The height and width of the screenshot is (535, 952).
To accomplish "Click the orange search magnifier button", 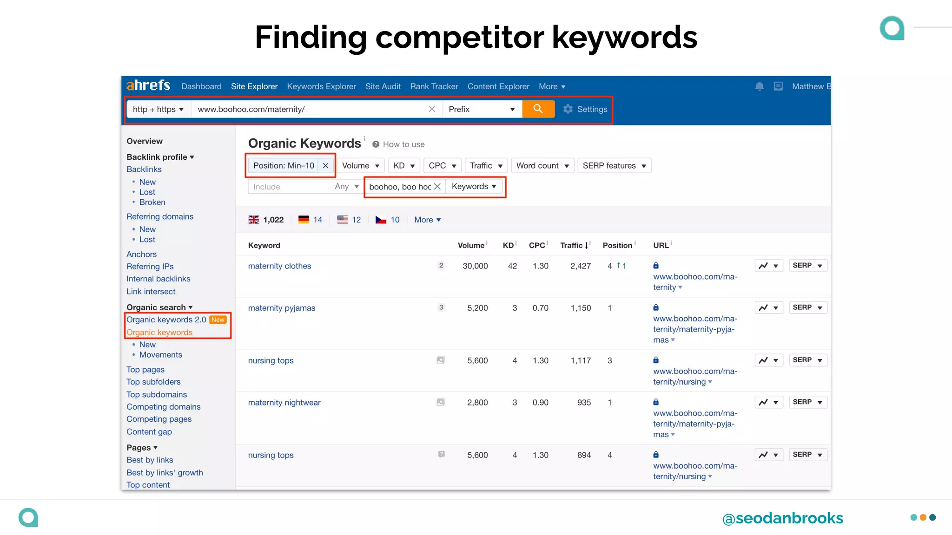I will coord(538,109).
